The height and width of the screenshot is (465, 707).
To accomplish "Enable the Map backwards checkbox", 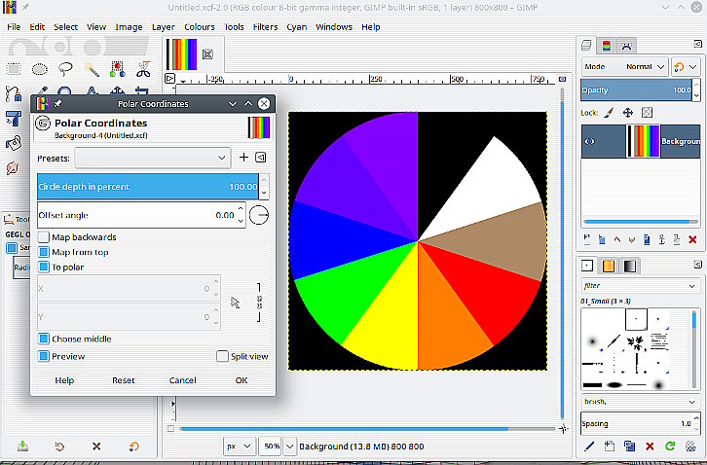I will (x=44, y=237).
